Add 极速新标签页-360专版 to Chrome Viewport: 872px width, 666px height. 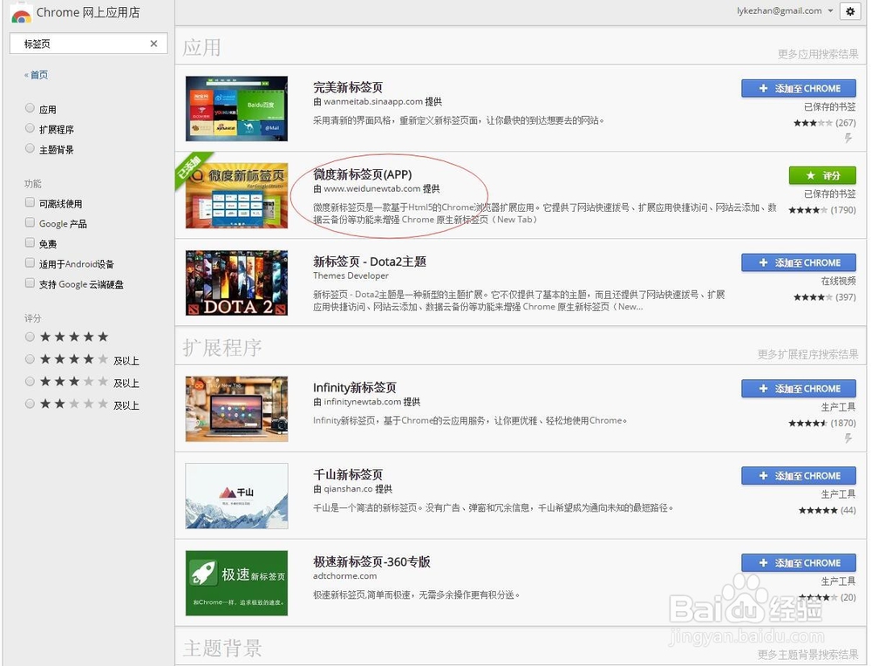(x=798, y=562)
